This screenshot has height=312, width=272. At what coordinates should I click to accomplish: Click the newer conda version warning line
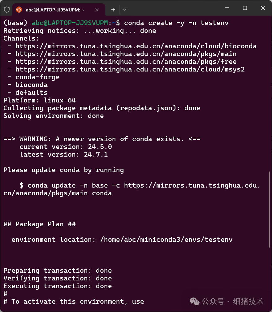click(x=102, y=139)
